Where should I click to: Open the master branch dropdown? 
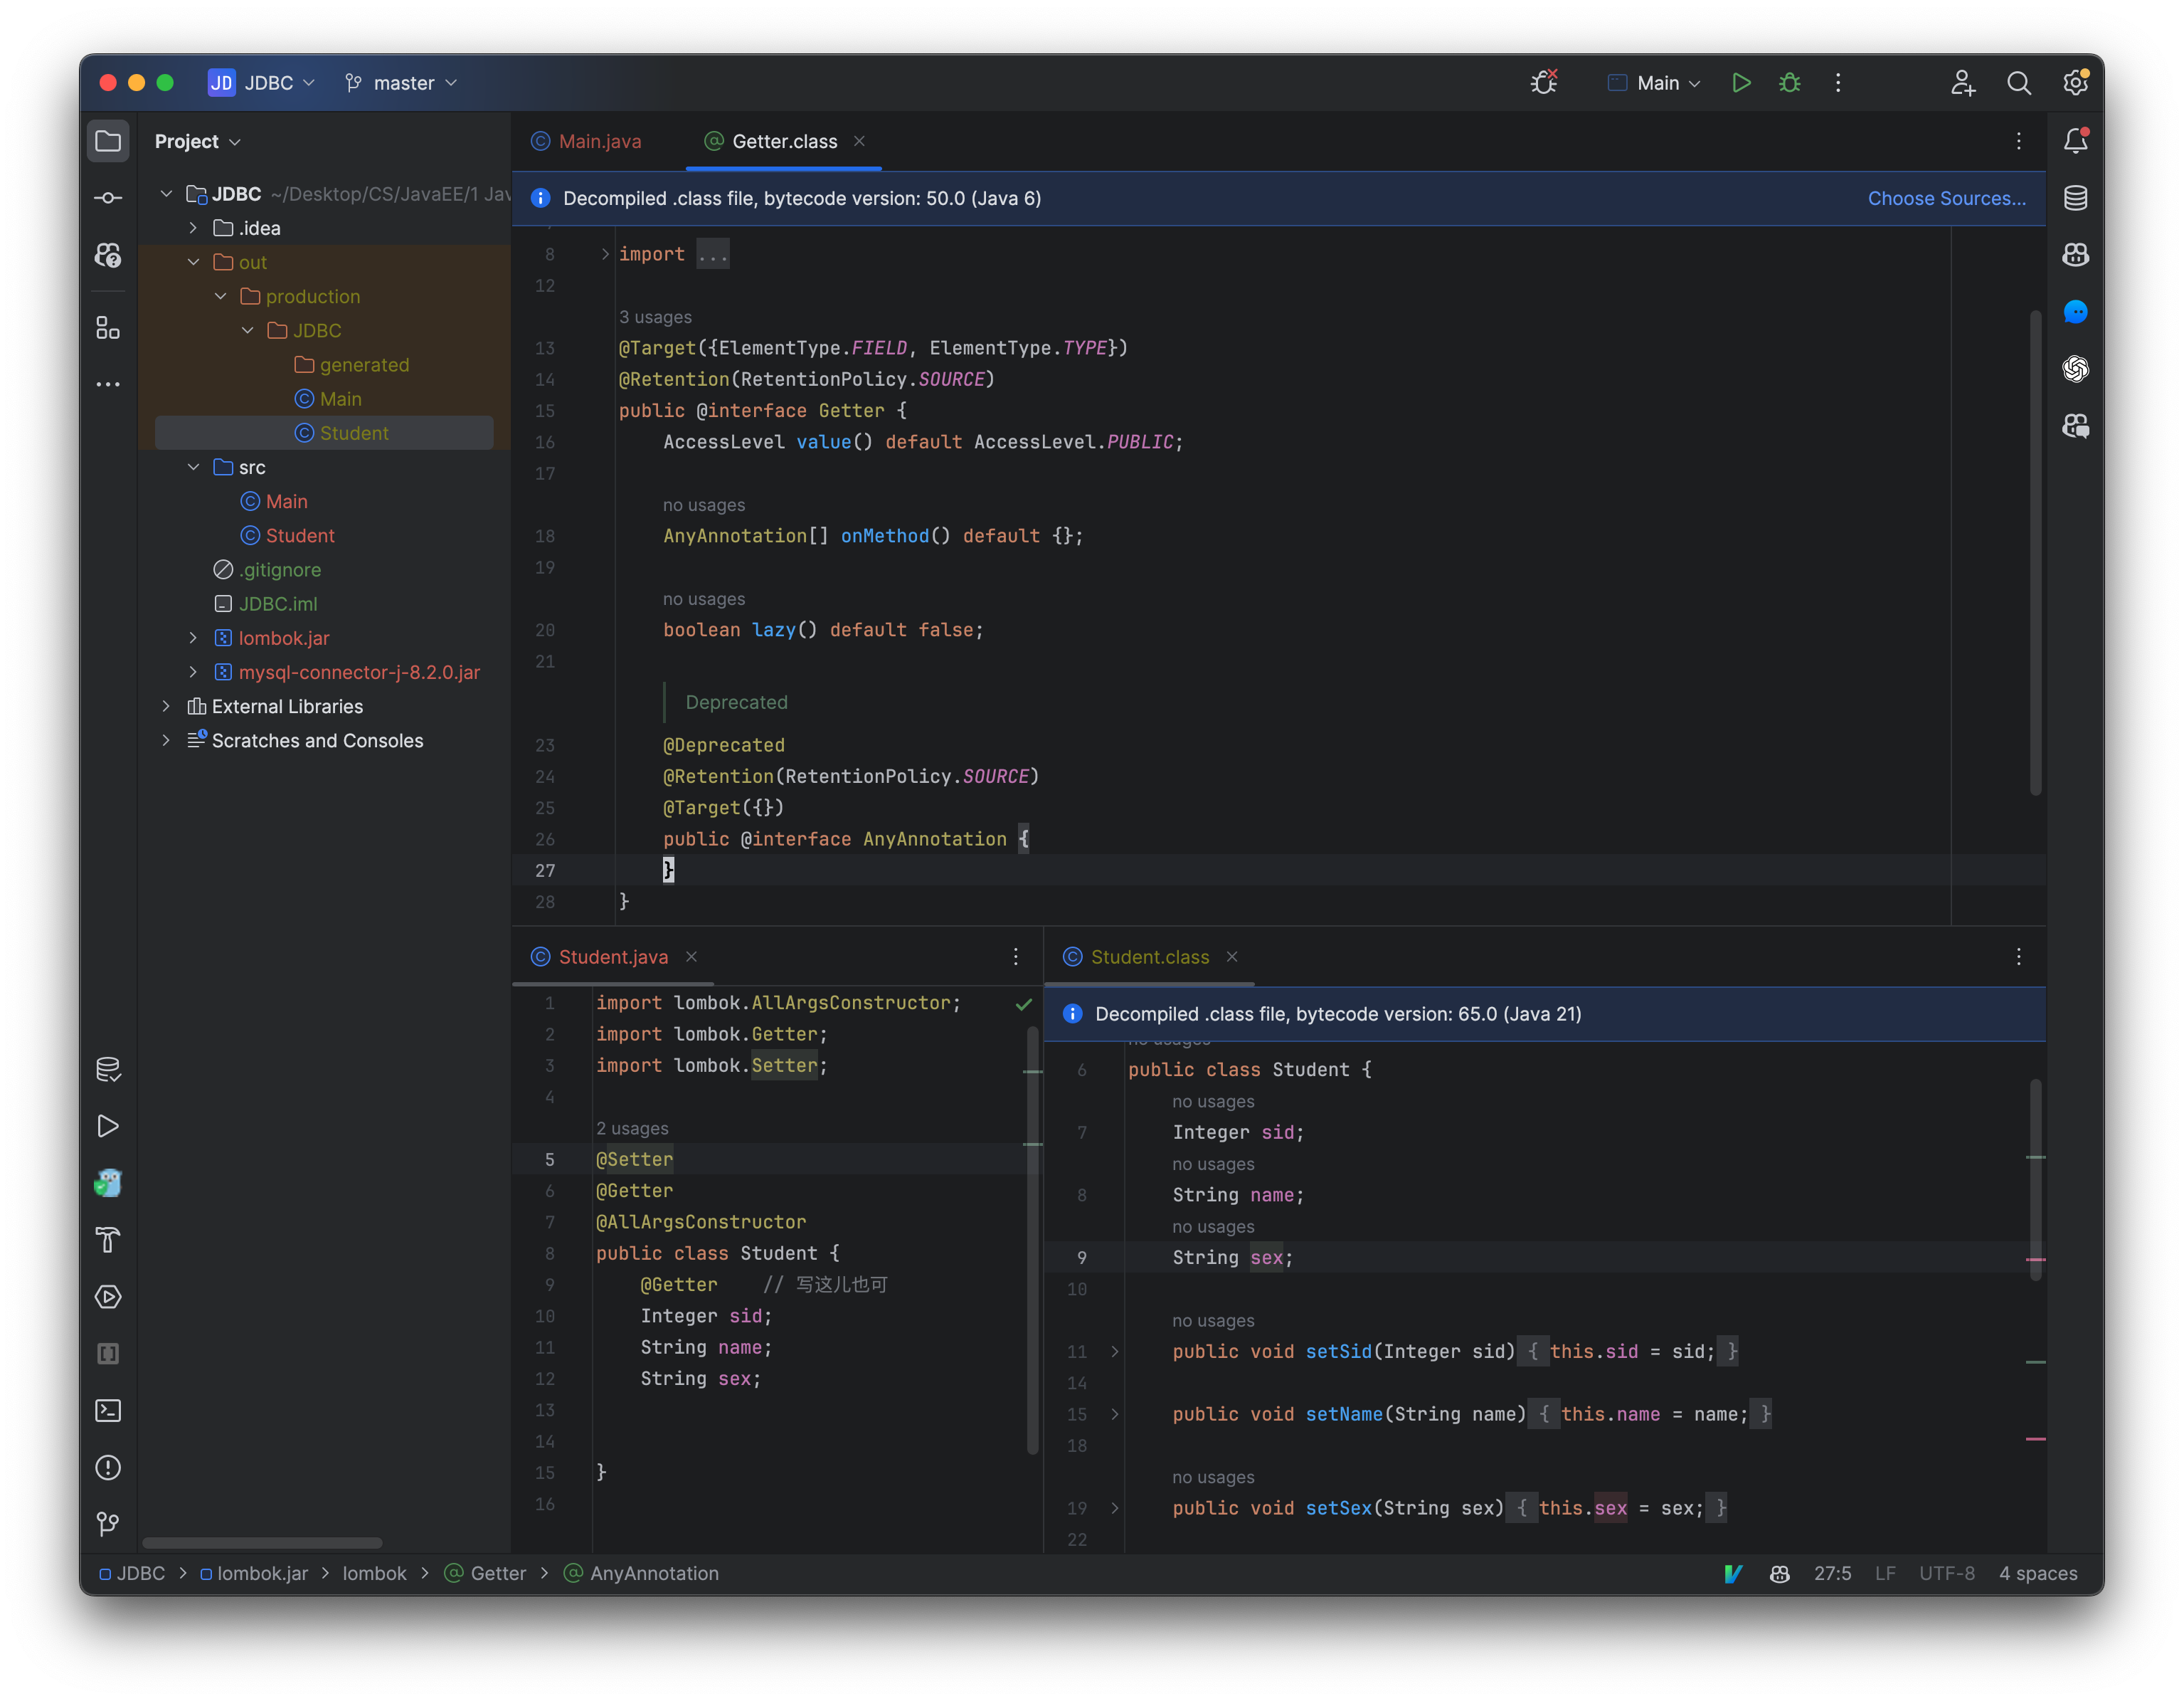pyautogui.click(x=401, y=83)
